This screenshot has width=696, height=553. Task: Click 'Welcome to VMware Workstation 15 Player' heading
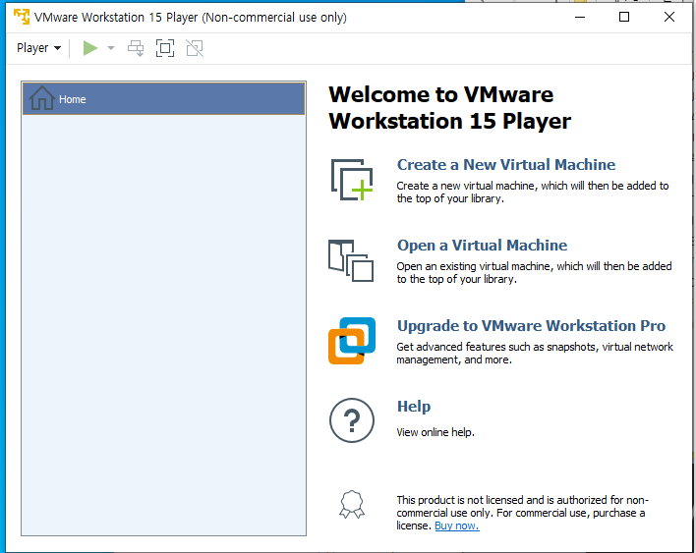(x=449, y=108)
